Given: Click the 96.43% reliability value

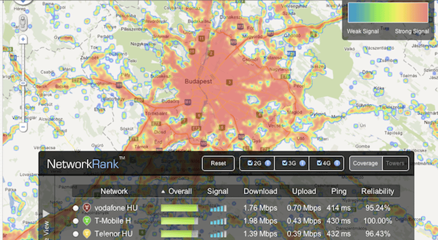Looking at the screenshot, I should coord(377,234).
